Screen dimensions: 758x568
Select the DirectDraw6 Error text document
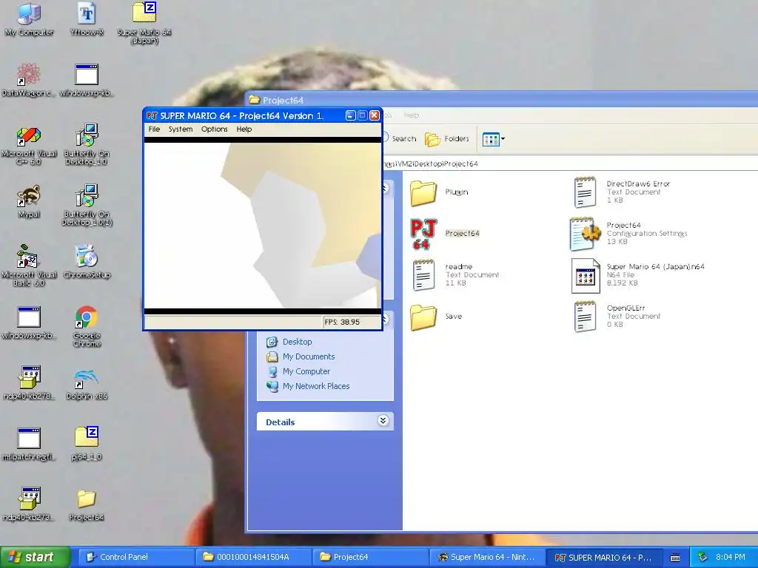click(585, 192)
